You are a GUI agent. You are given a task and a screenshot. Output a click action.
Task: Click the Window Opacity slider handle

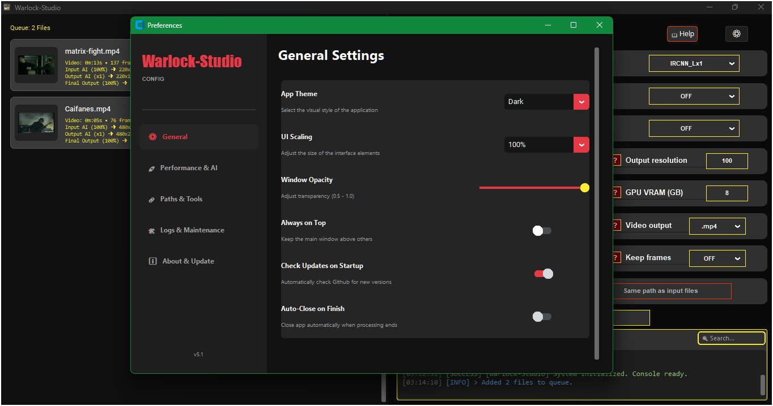(x=585, y=188)
